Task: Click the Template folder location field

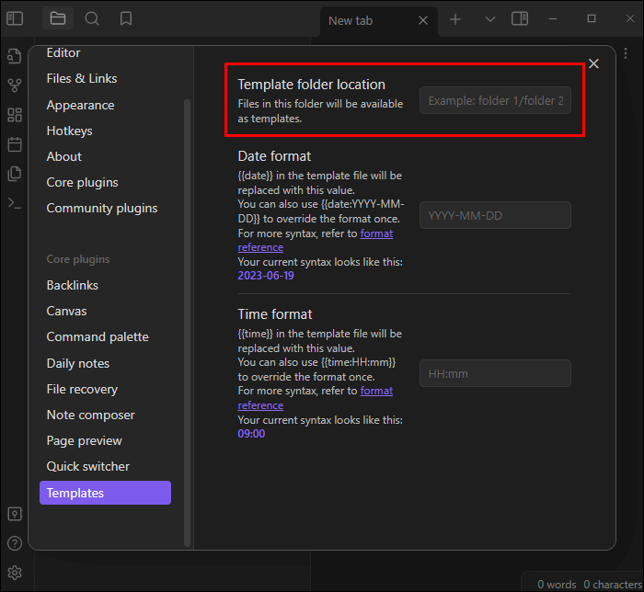Action: 495,100
